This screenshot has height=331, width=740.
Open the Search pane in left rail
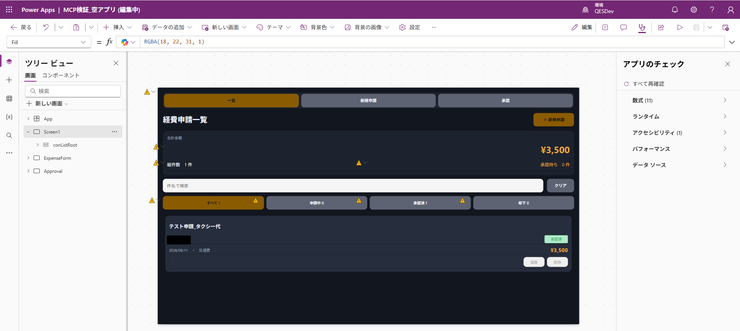coord(9,135)
